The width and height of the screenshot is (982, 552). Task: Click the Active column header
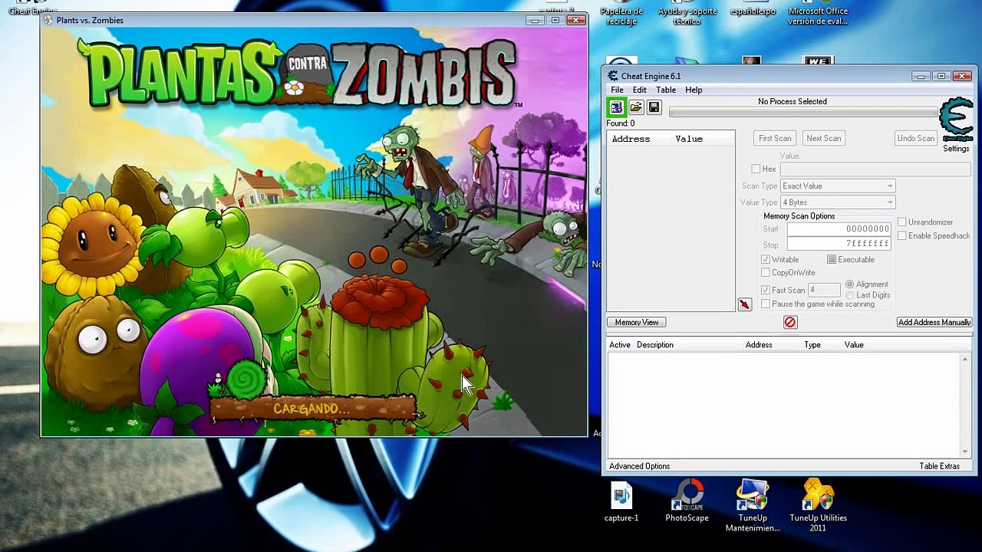pos(620,345)
